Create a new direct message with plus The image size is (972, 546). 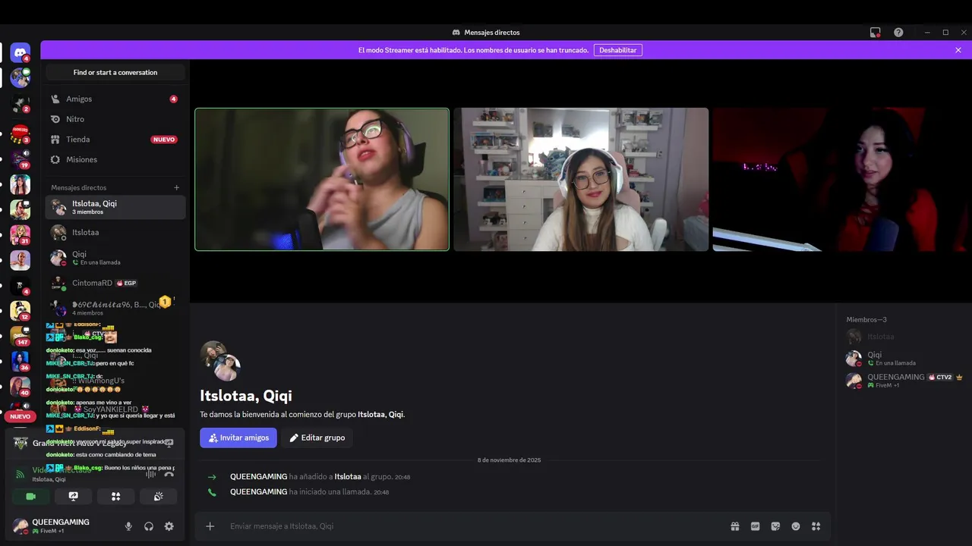[x=177, y=187]
